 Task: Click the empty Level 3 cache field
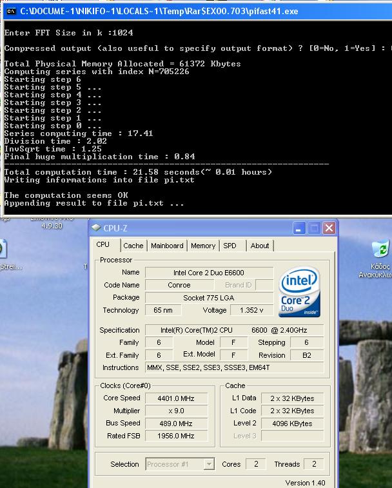pyautogui.click(x=292, y=436)
